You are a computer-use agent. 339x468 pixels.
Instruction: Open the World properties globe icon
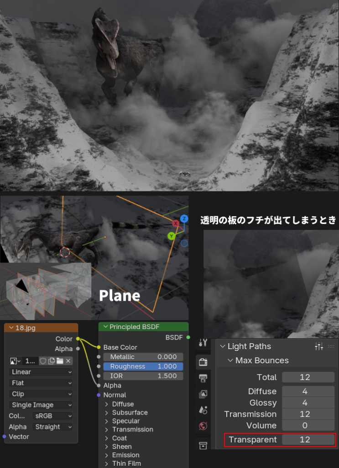[203, 426]
